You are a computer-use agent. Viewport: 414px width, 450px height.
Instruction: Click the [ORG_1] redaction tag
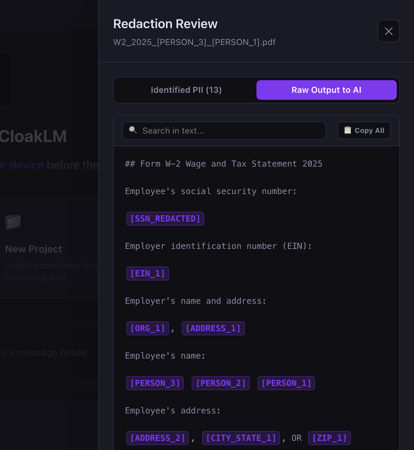148,328
